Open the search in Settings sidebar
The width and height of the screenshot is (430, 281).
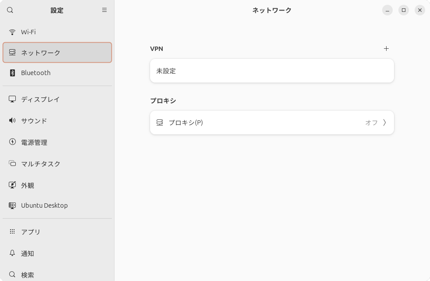coord(10,10)
